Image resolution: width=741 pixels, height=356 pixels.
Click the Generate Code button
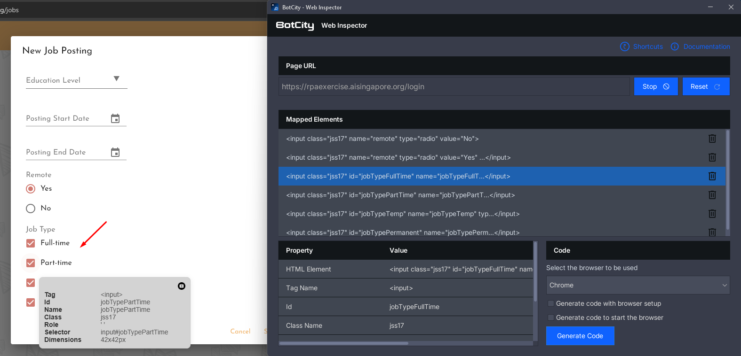click(580, 336)
